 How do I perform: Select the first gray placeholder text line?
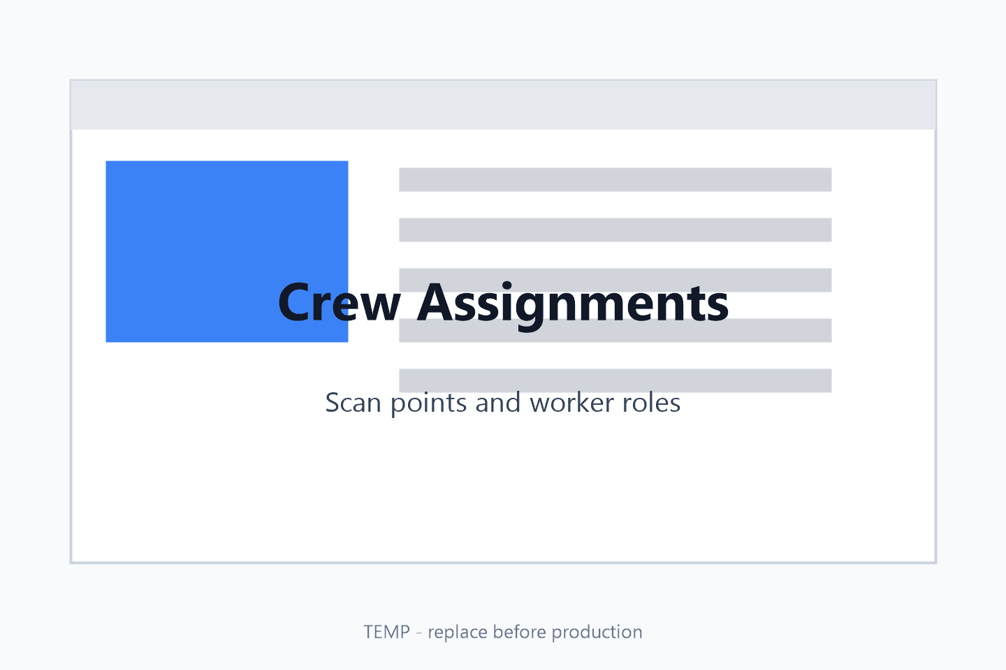[x=615, y=179]
